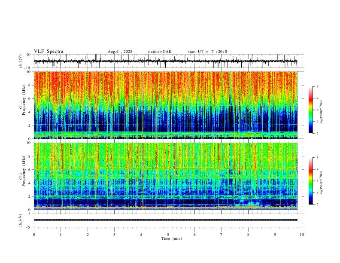Click the 'ch.3(V)' axis label
Image resolution: width=340 pixels, height=263 pixels.
click(21, 221)
